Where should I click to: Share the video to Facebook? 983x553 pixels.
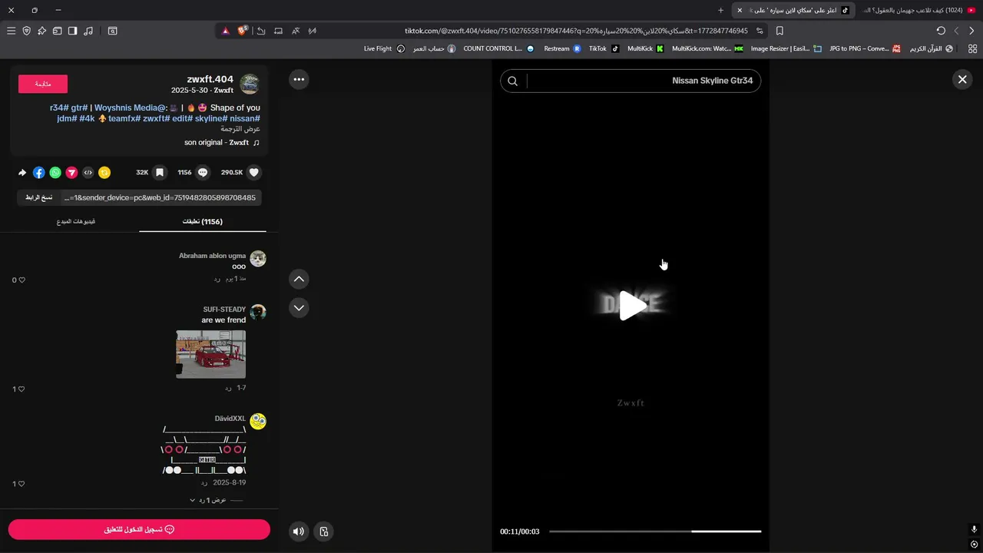(x=39, y=173)
